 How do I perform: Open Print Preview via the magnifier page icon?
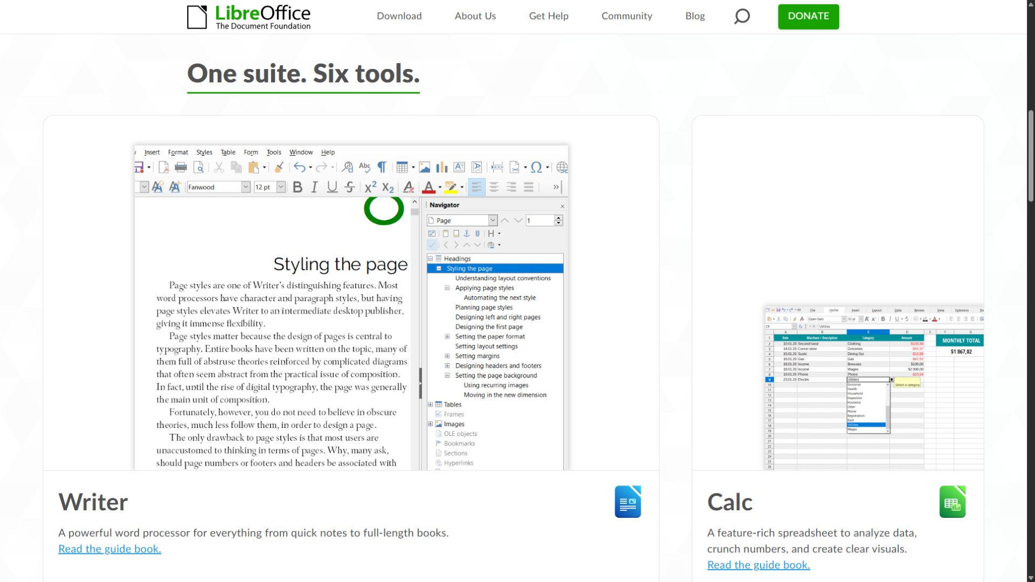pyautogui.click(x=198, y=168)
